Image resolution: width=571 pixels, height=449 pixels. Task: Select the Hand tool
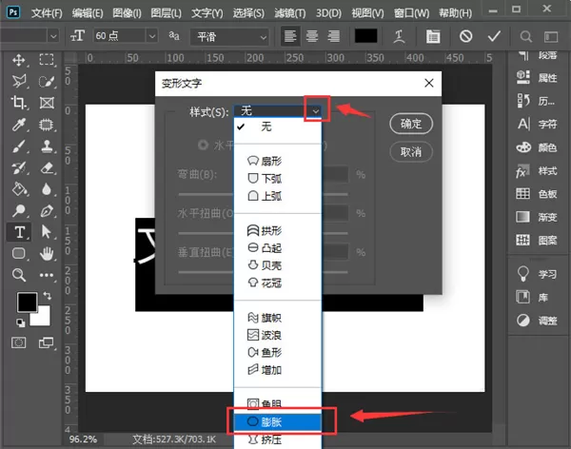pos(47,253)
